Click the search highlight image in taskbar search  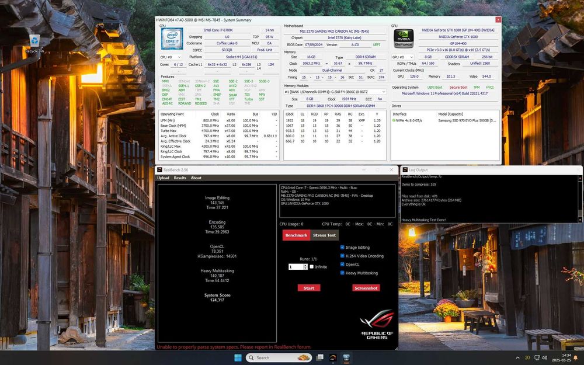point(304,357)
